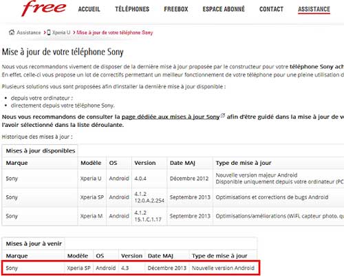
Task: Click the Mises à jour à venir header
Action: [34, 244]
